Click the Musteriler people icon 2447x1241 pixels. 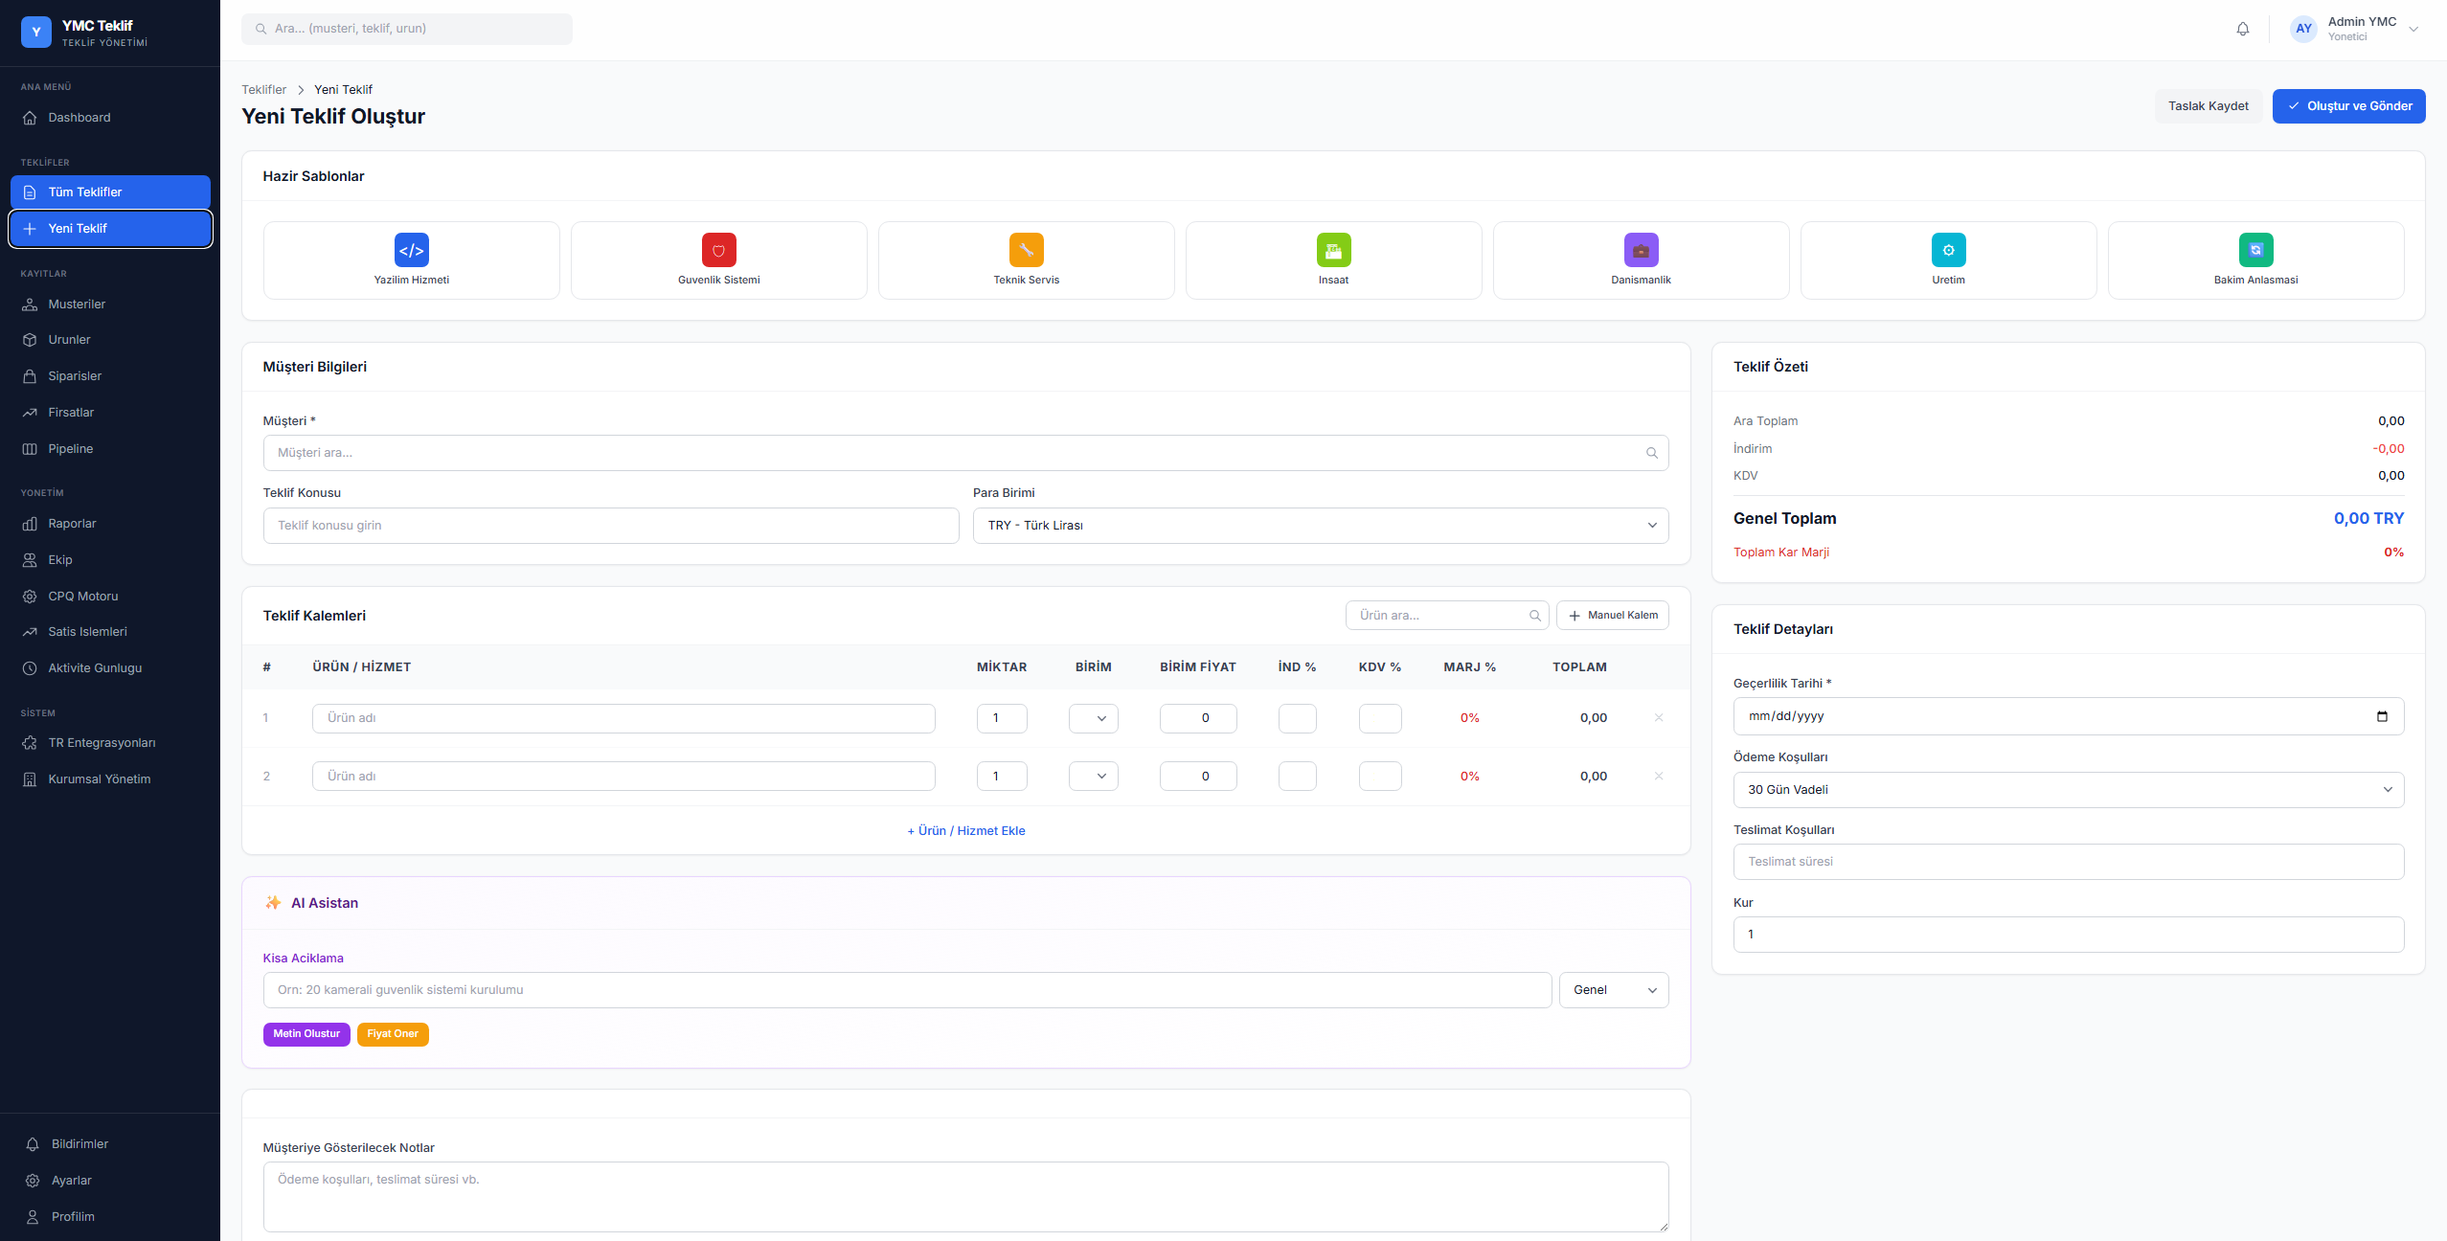tap(30, 305)
